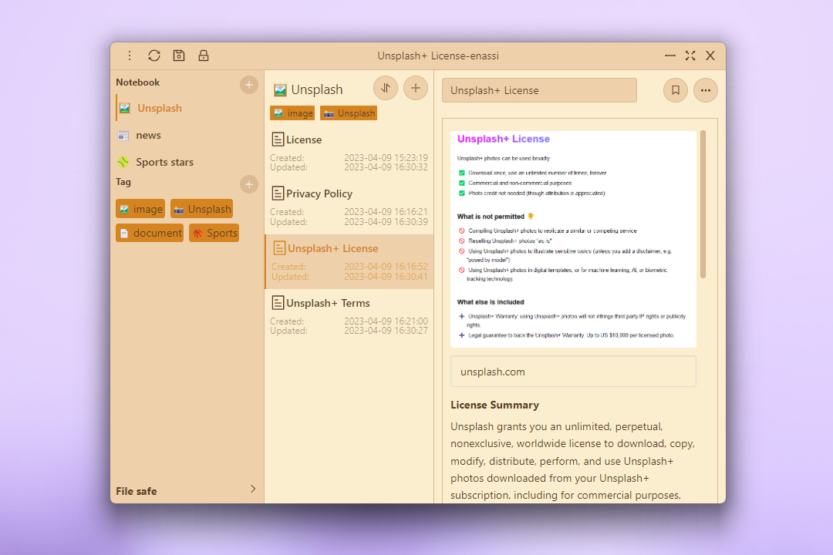Add a new tag with plus button
The image size is (833, 555).
pyautogui.click(x=248, y=184)
